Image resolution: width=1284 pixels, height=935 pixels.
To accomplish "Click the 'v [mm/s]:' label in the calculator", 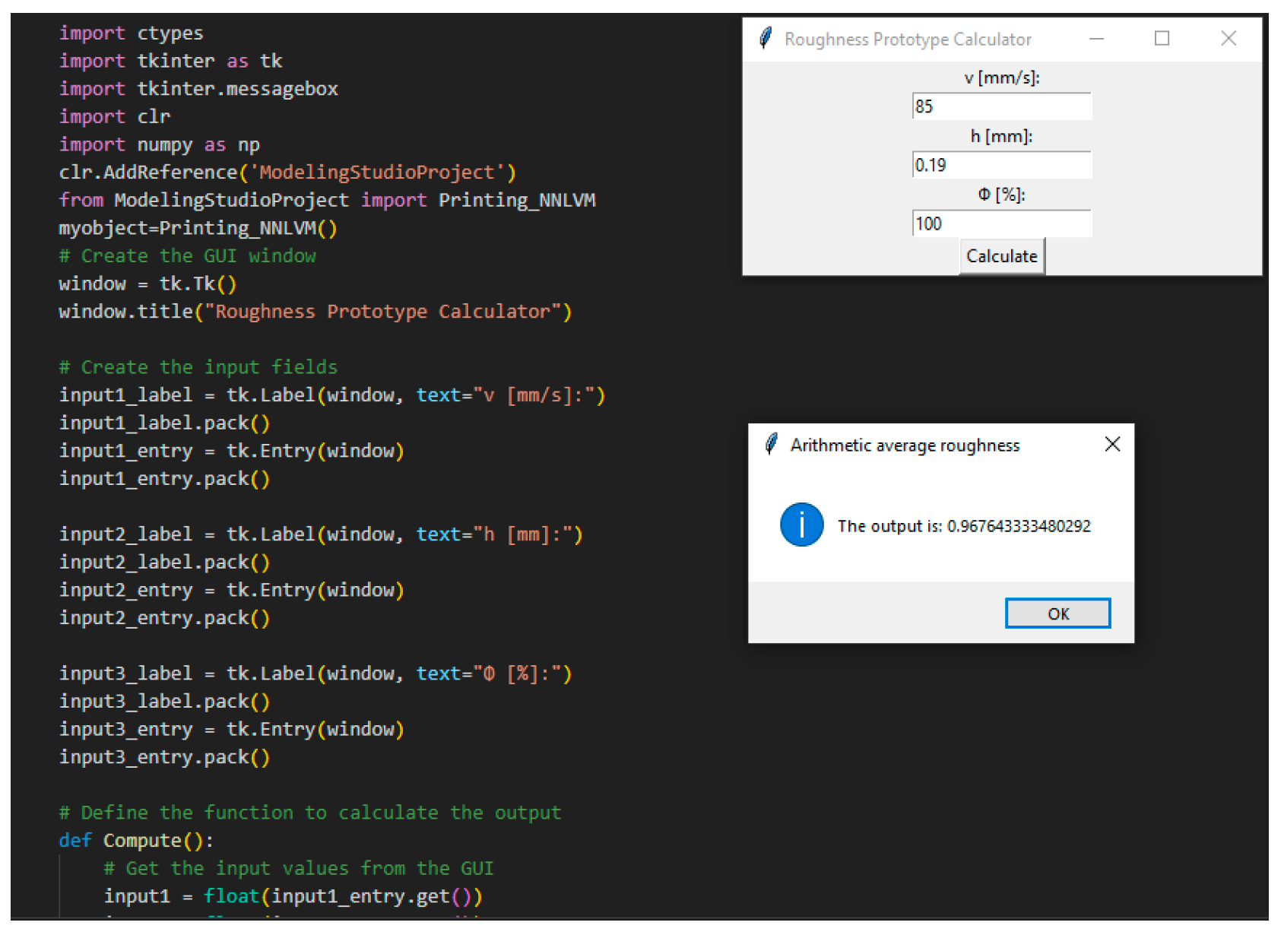I will click(x=1001, y=78).
